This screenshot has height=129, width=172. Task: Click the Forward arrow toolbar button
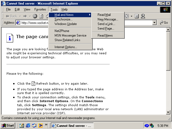click(25, 16)
